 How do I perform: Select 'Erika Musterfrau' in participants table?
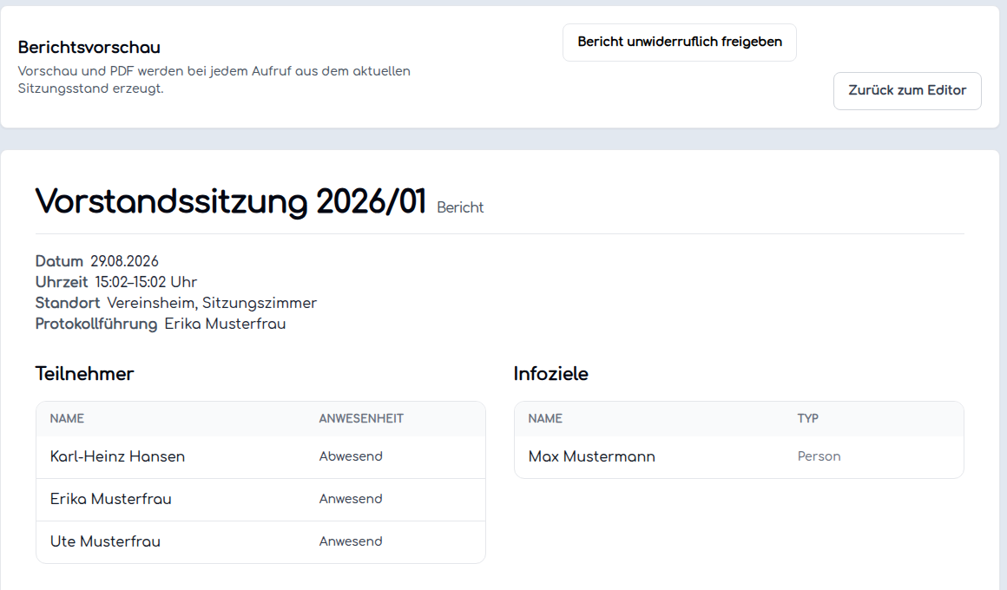(110, 499)
